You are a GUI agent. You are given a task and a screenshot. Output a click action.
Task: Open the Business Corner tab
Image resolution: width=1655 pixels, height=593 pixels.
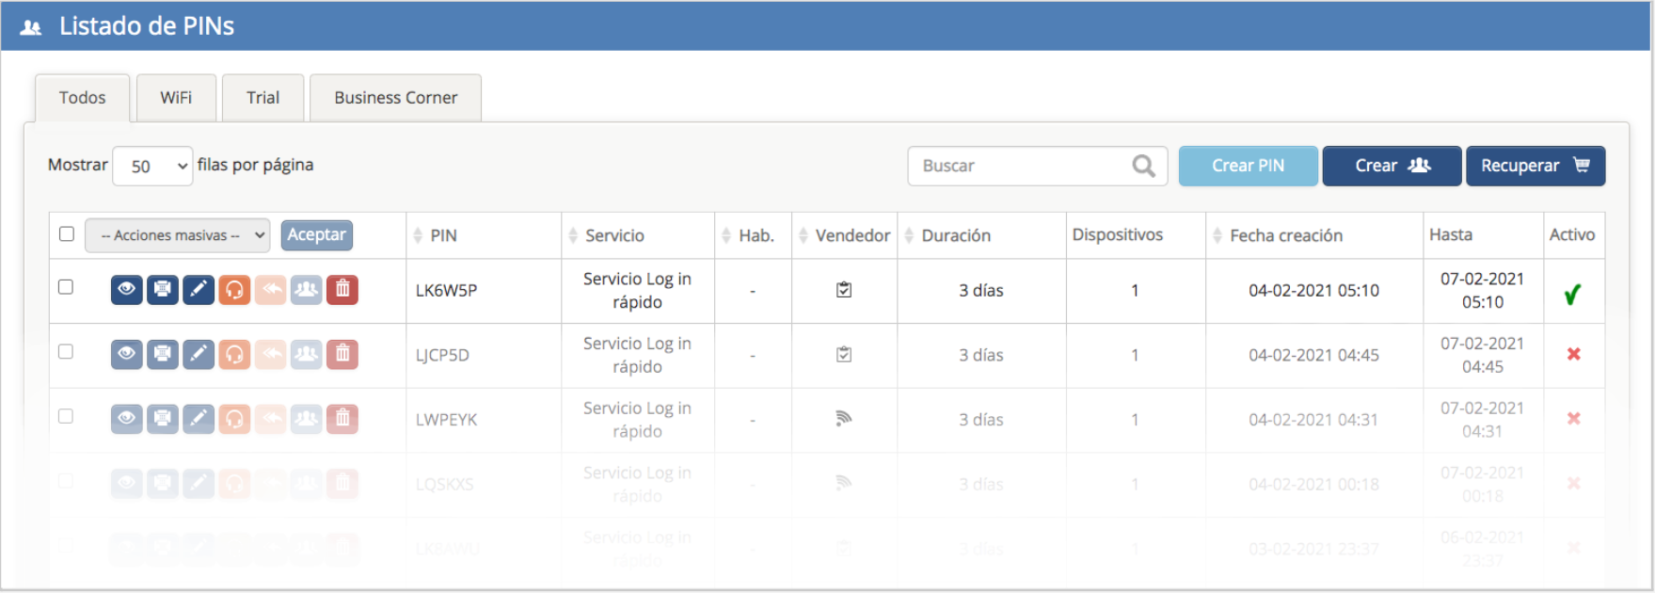[395, 98]
